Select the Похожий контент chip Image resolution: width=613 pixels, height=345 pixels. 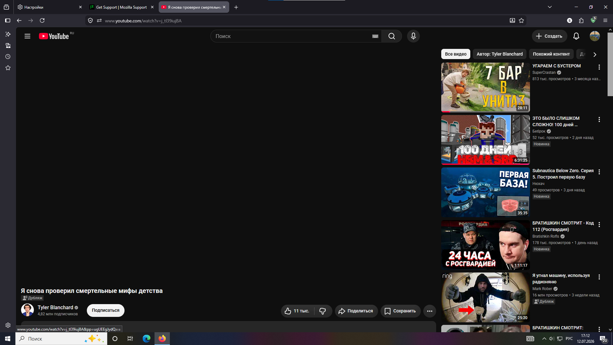click(551, 54)
